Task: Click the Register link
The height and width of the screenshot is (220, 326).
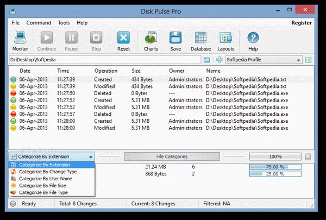Action: coord(302,23)
